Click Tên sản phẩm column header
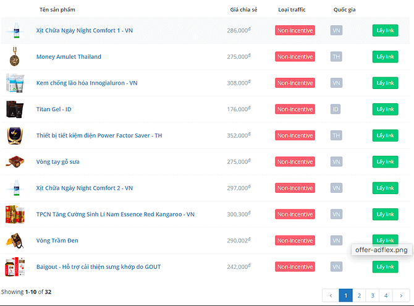 pyautogui.click(x=57, y=10)
